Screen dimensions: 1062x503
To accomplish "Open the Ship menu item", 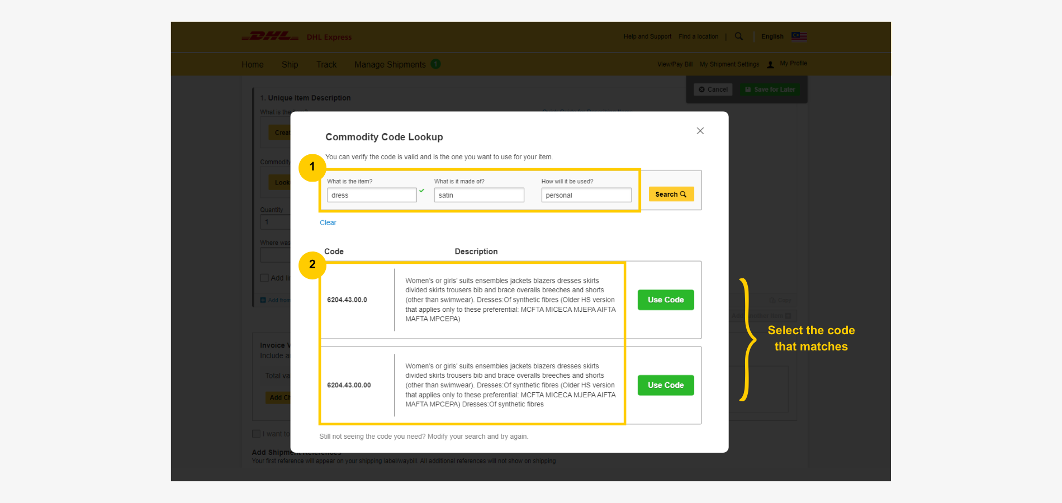I will pos(290,64).
